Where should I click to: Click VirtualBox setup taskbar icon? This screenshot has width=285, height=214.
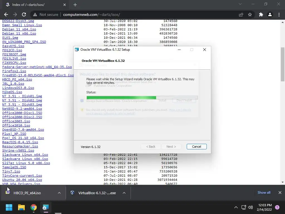coord(46,207)
